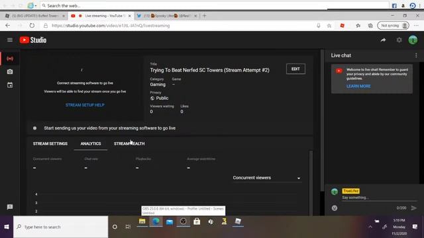
Task: Open Task View on the taskbar
Action: click(128, 227)
